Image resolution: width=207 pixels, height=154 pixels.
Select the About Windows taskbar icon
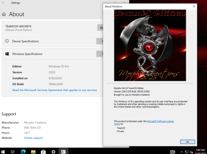coord(63,152)
